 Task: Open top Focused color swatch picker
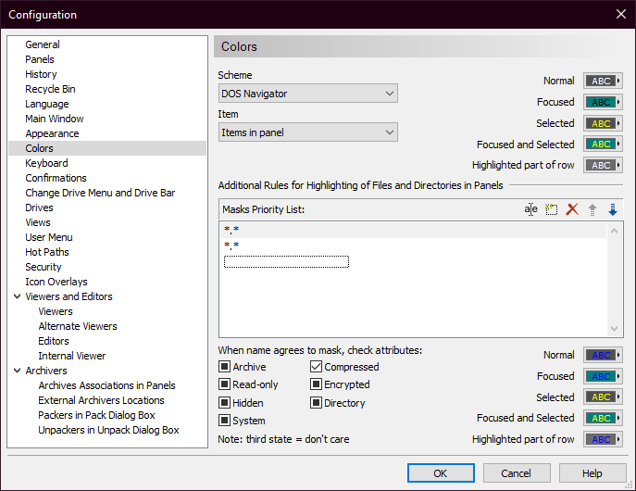[603, 102]
